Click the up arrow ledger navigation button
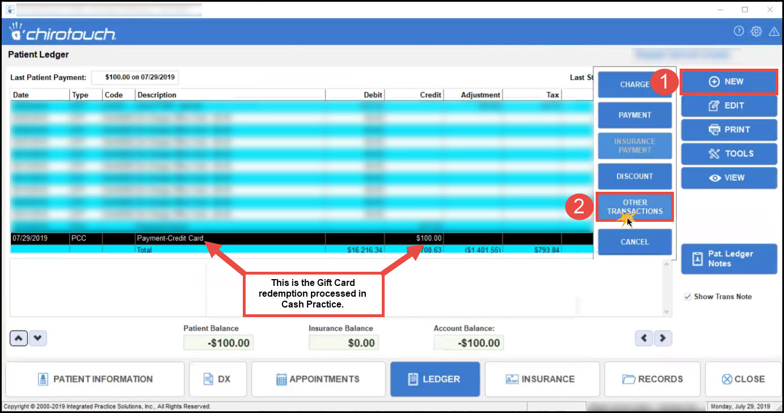784x413 pixels. [19, 339]
